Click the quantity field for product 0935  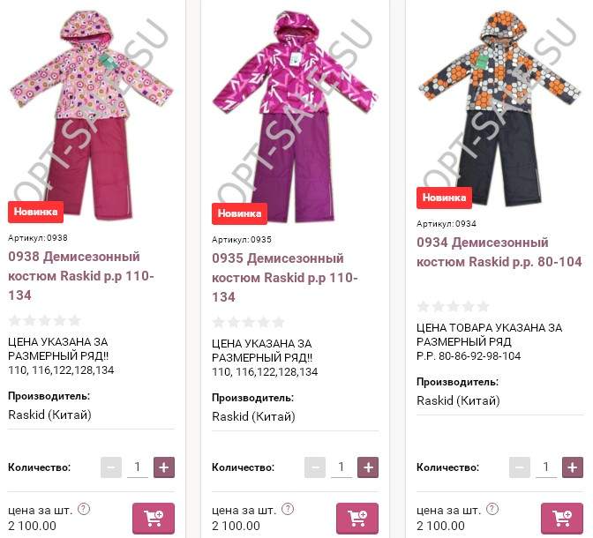(342, 467)
